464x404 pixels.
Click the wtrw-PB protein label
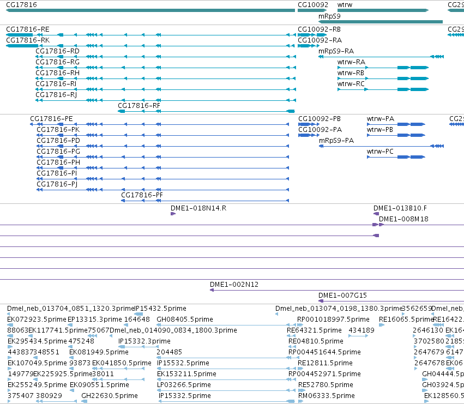(380, 130)
